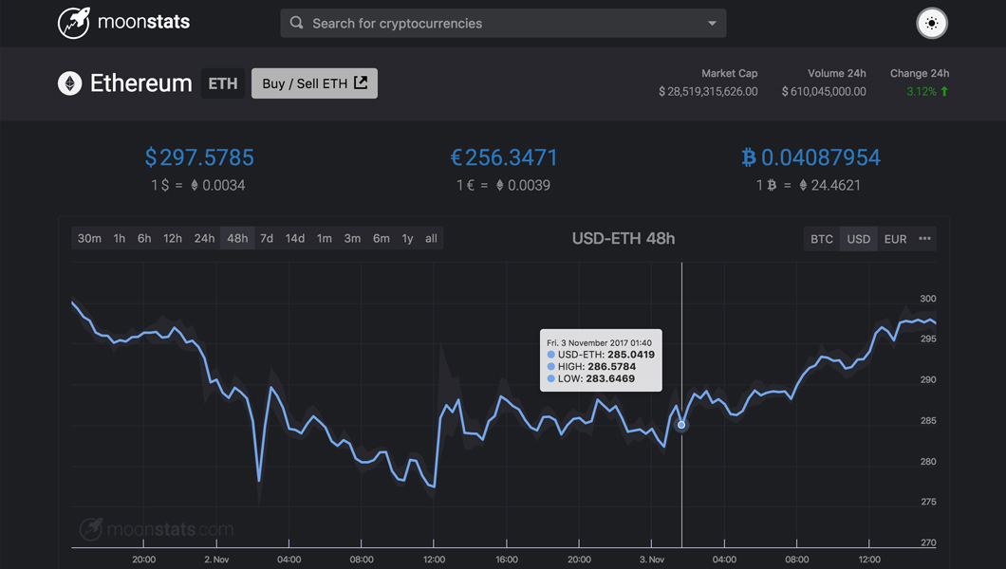Image resolution: width=1006 pixels, height=569 pixels.
Task: Click the external link icon on Buy / Sell ETH
Action: (x=362, y=83)
